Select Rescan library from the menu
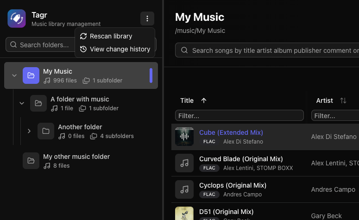359x220 pixels. click(x=111, y=36)
